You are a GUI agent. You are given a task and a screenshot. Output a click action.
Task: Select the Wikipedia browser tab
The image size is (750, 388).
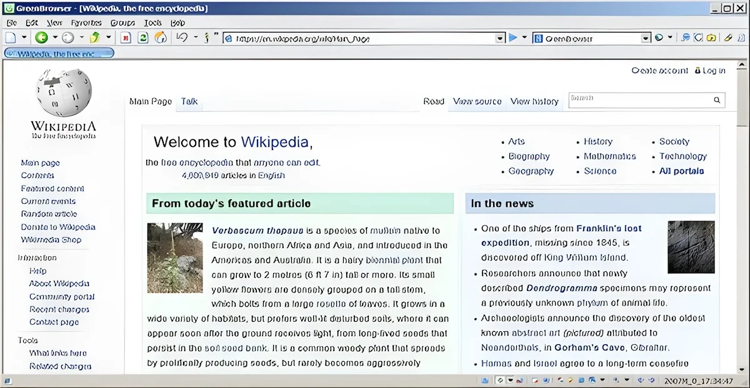click(59, 53)
